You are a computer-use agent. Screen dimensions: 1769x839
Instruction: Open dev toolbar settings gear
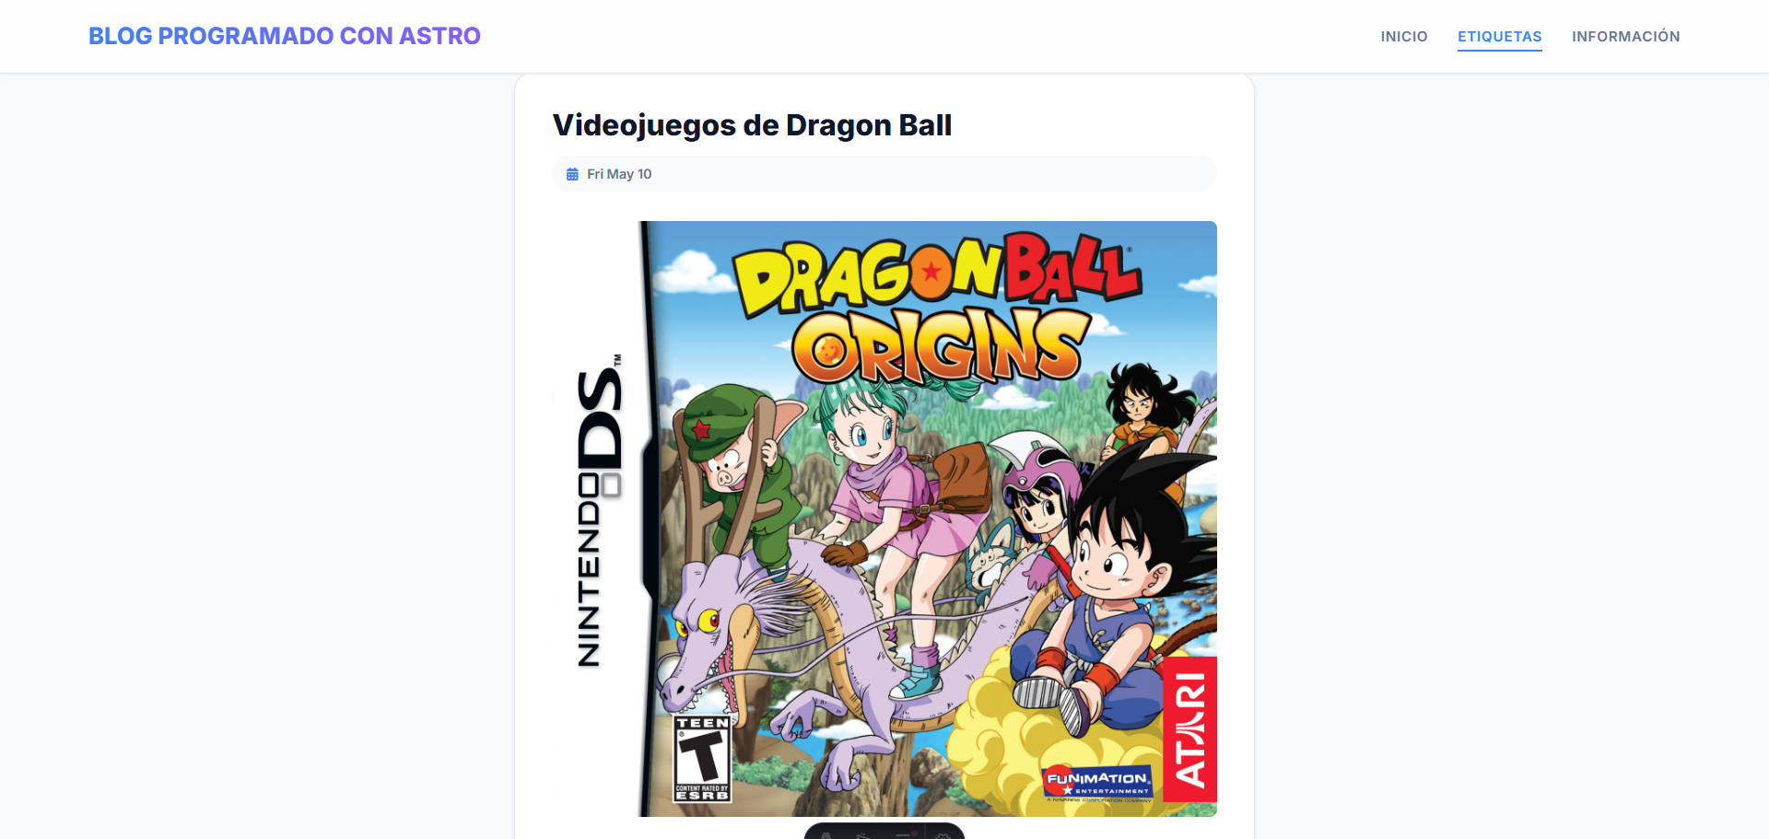[x=943, y=834]
